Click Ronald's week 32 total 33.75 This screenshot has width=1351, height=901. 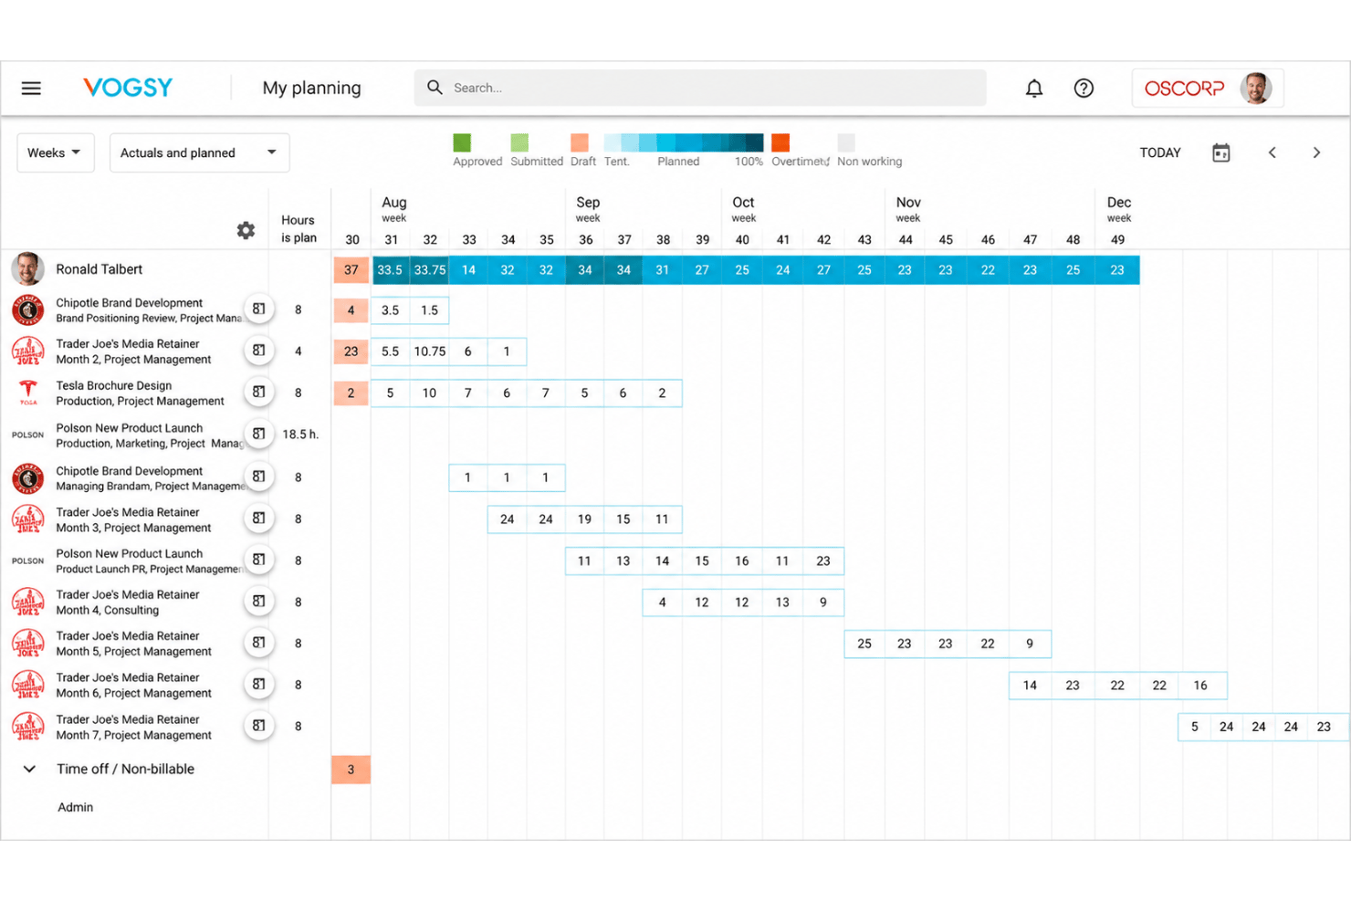[x=429, y=269]
